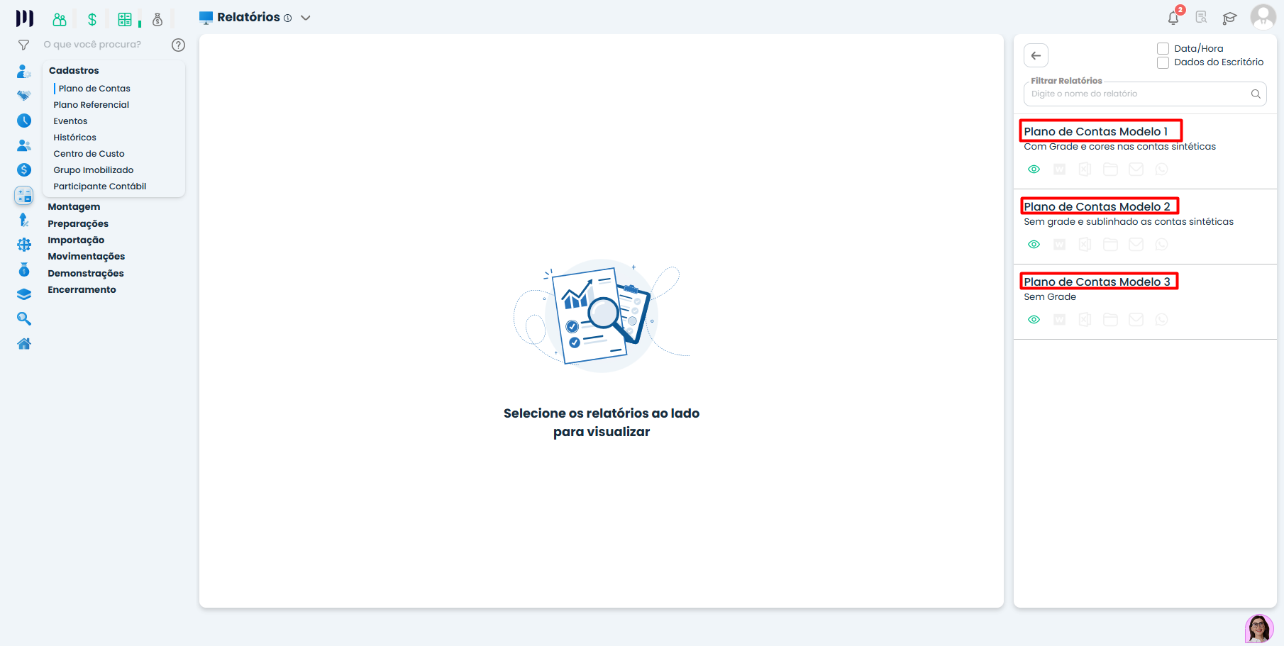The width and height of the screenshot is (1284, 646).
Task: Open Centro de Custo menu item
Action: (x=89, y=154)
